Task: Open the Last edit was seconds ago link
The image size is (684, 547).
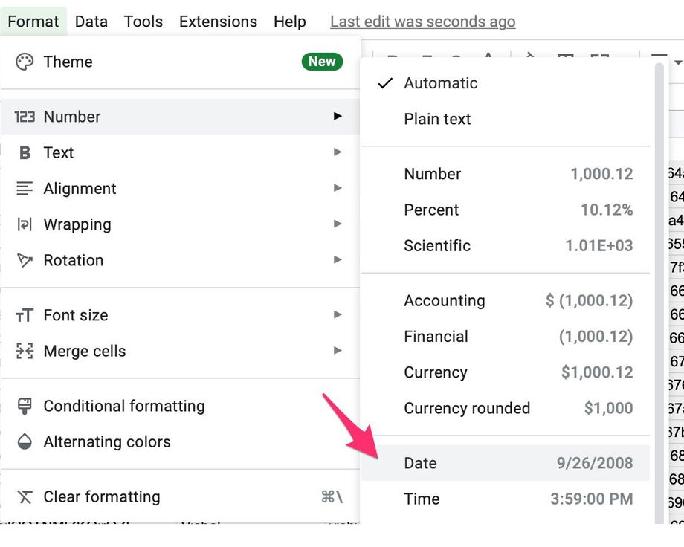Action: tap(422, 22)
